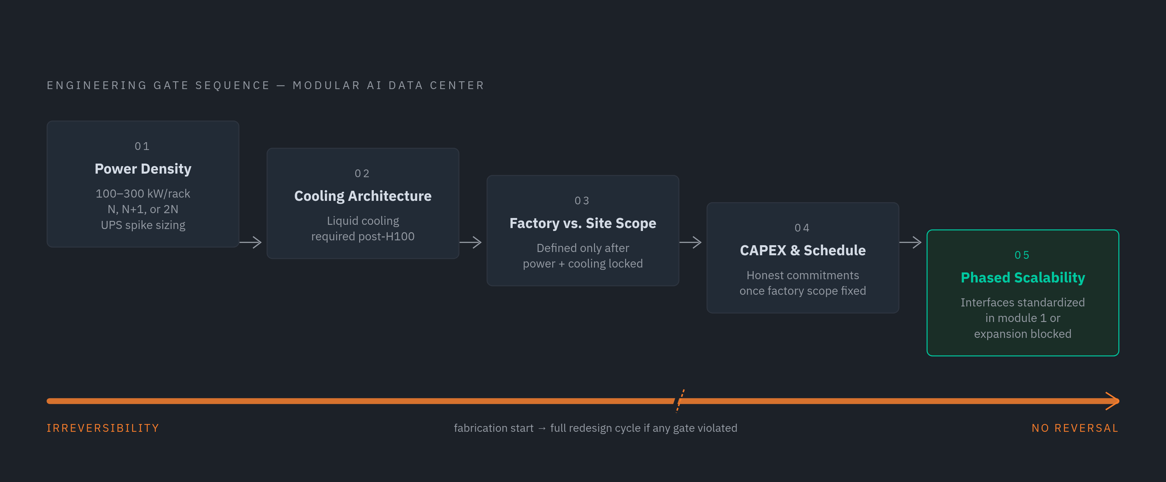Viewport: 1166px width, 482px height.
Task: Click arrow between Factory vs. Site Scope and CAPEX & Schedule
Action: tap(691, 243)
